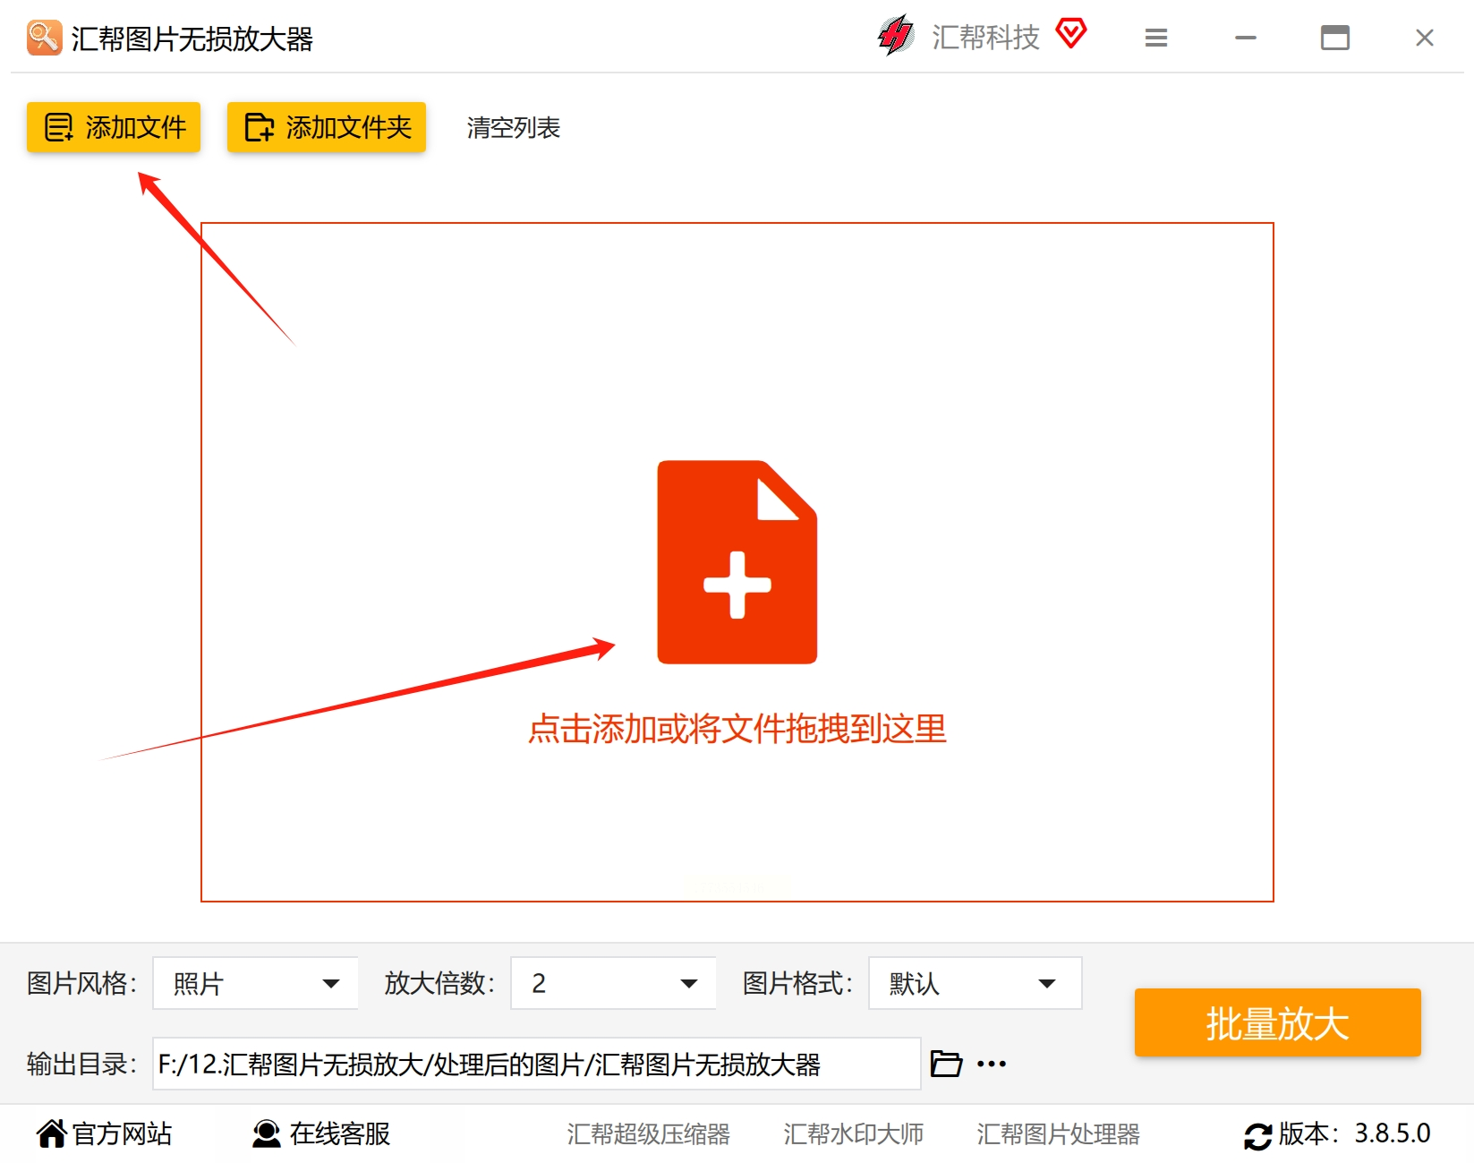
Task: Open the 汇帮水印大师 link
Action: (x=854, y=1134)
